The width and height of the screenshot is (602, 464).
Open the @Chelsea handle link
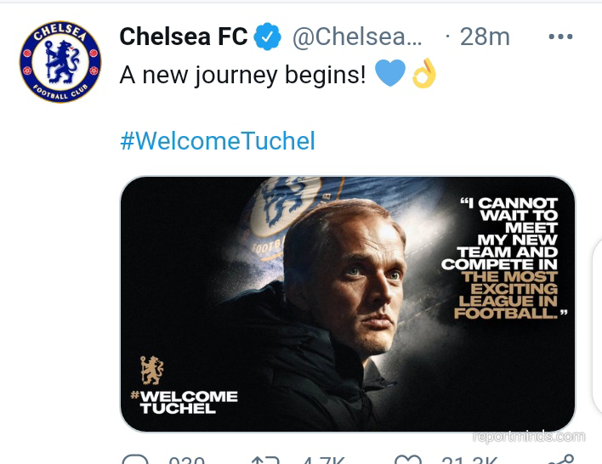pyautogui.click(x=357, y=37)
